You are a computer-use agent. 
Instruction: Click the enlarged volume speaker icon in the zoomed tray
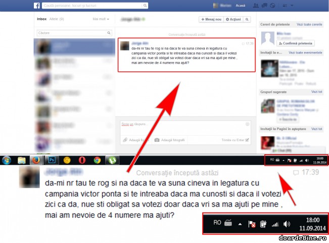(287, 224)
